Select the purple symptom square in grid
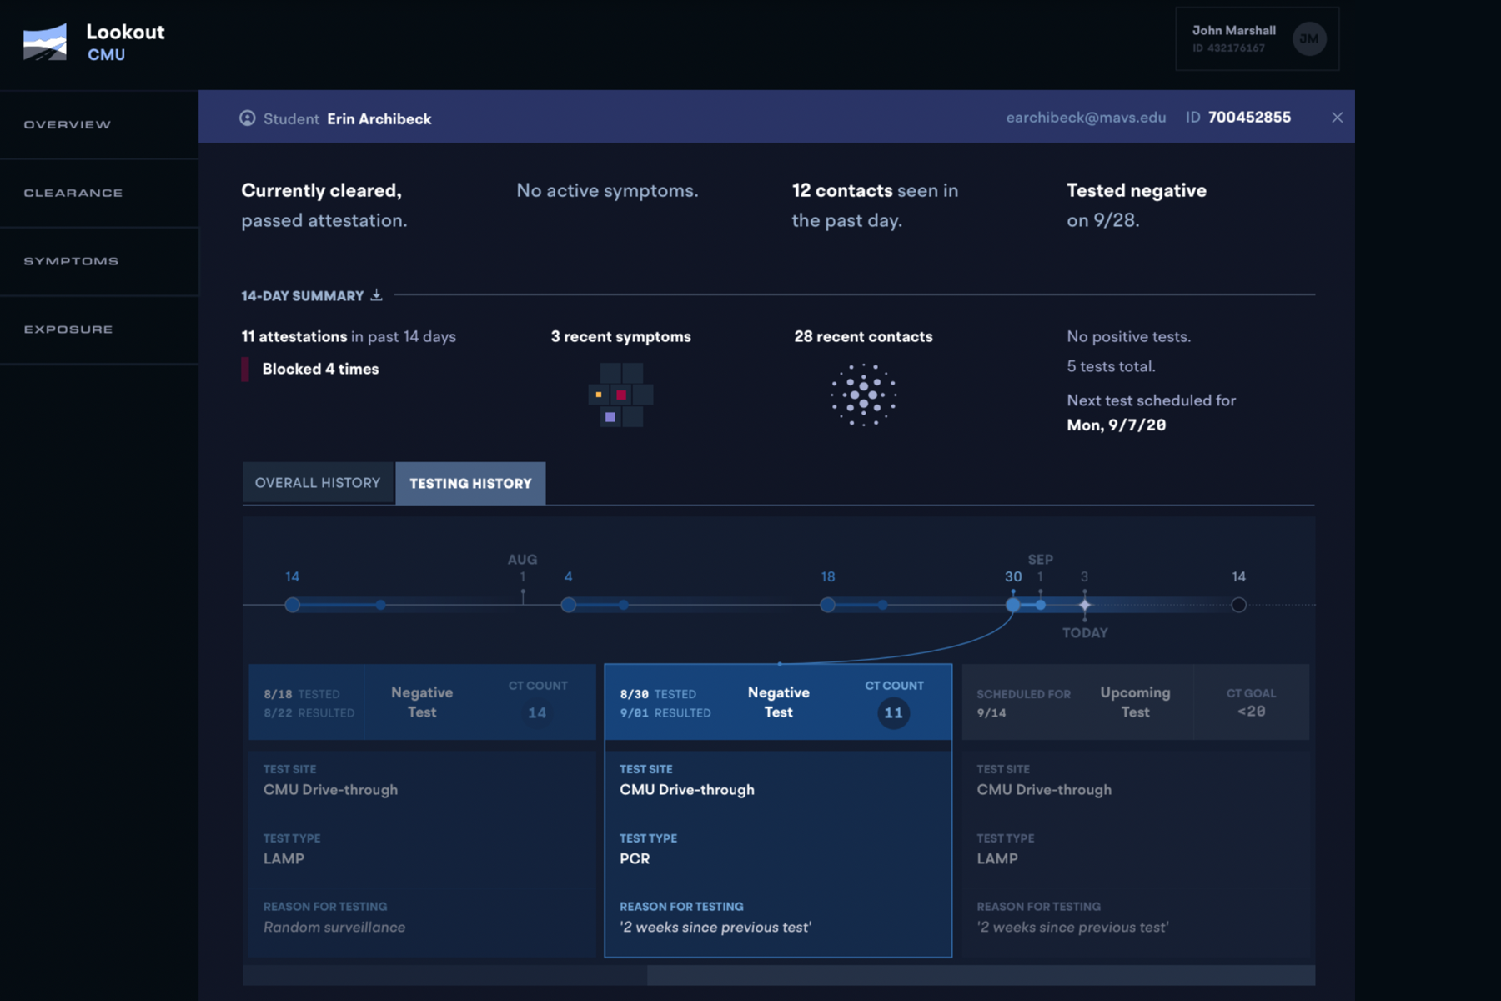1501x1001 pixels. coord(610,416)
